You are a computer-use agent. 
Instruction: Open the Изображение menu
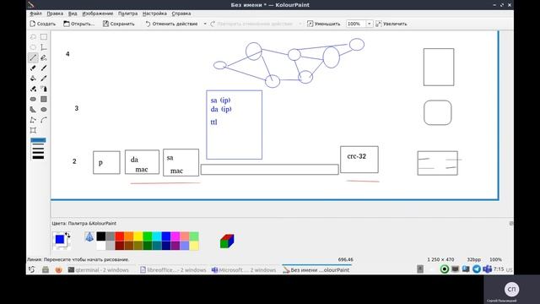98,14
